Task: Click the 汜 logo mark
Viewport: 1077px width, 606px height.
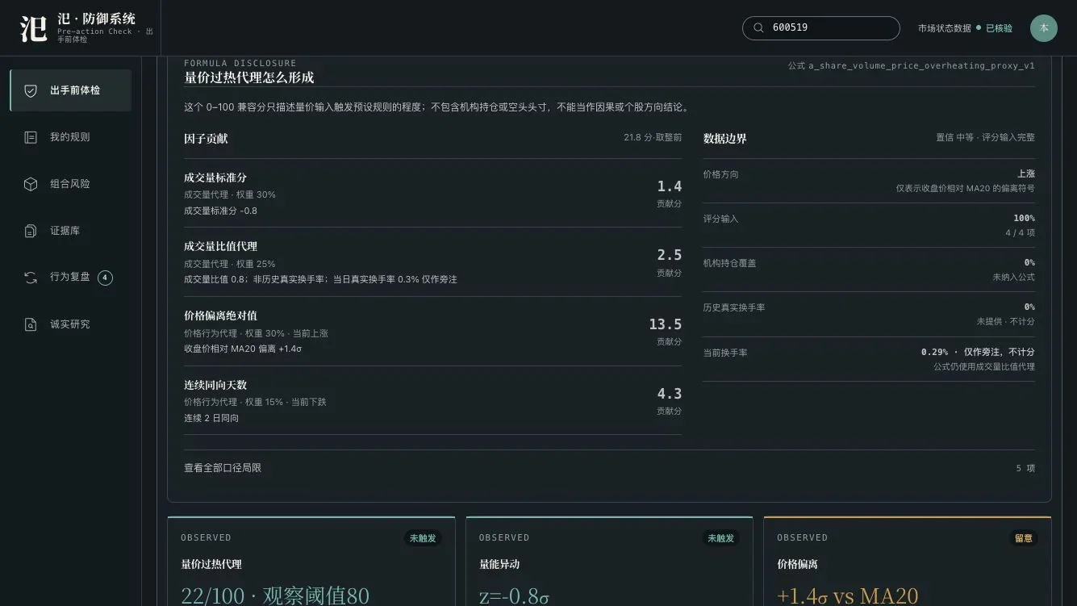Action: (x=34, y=28)
